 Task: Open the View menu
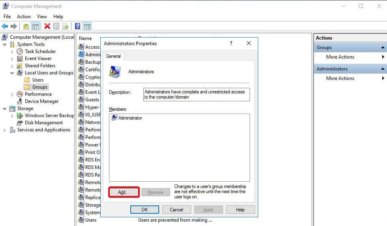coord(42,17)
